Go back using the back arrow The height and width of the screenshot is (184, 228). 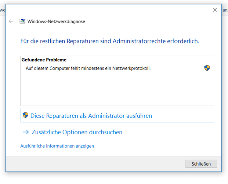click(x=11, y=21)
